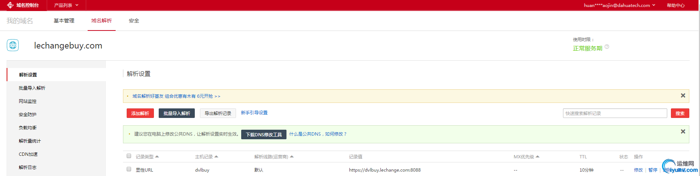Screen dimensions: 700x176
Task: Click the 导出解析记录 button
Action: (218, 113)
